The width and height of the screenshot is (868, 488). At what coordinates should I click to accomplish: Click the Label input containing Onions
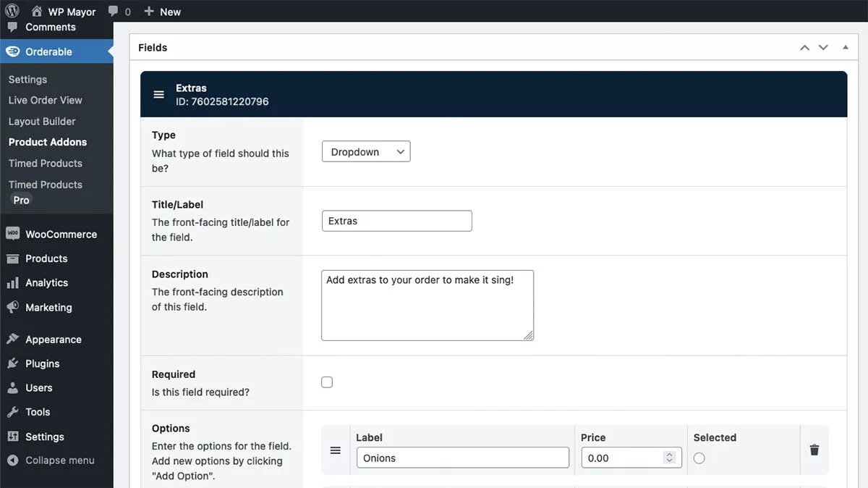pyautogui.click(x=463, y=458)
